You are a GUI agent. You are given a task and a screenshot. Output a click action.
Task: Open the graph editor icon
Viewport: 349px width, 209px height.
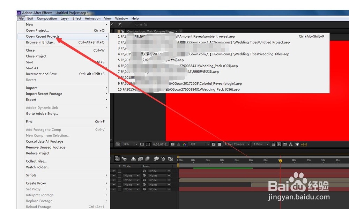(171, 159)
